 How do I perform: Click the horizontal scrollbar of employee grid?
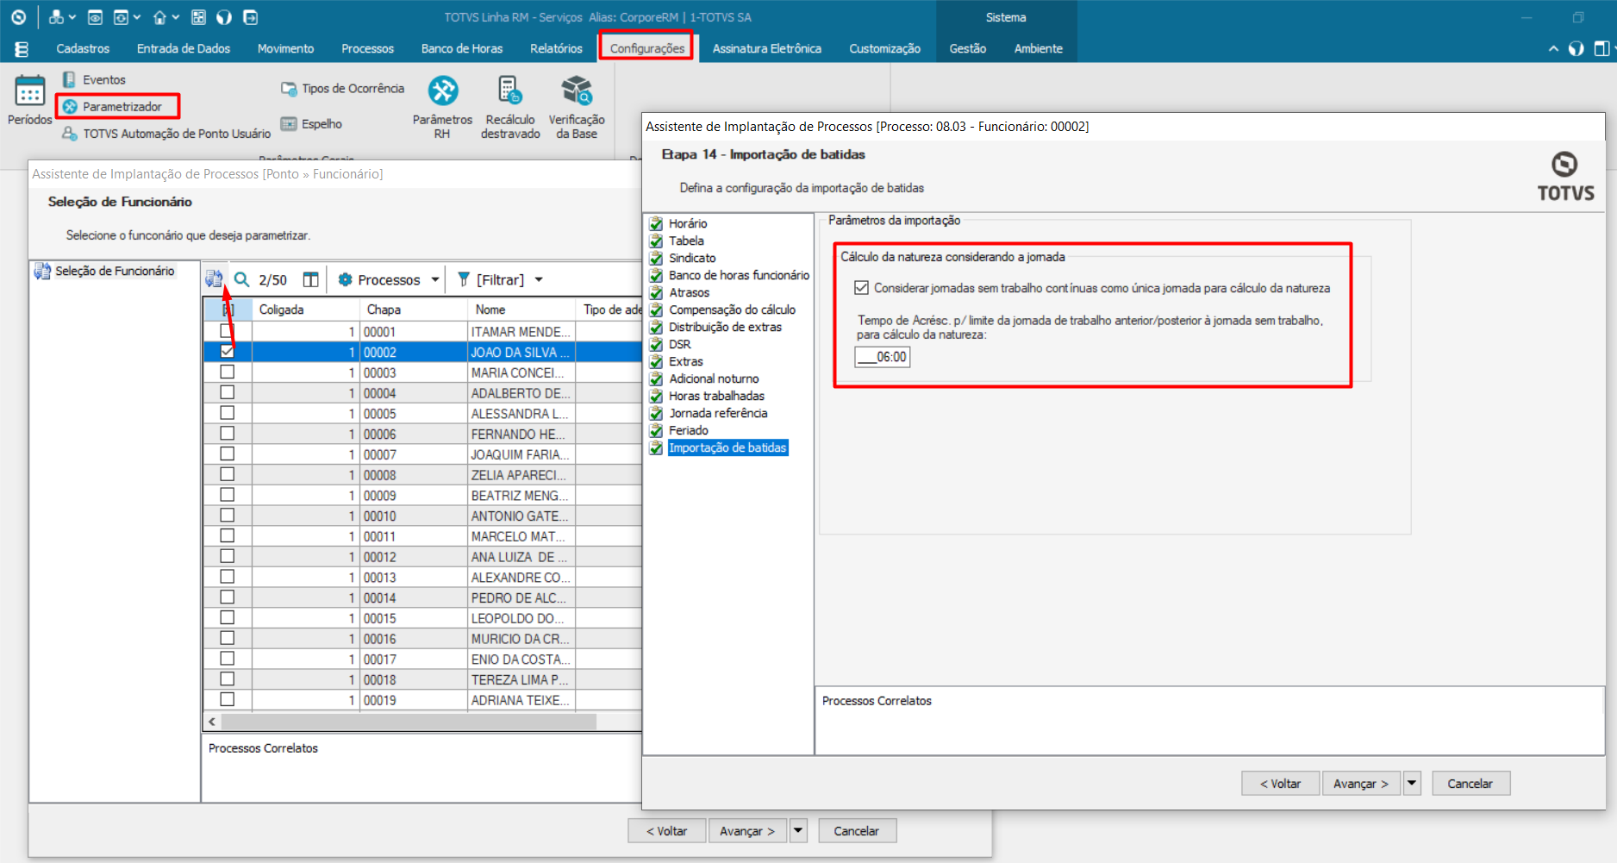[409, 722]
